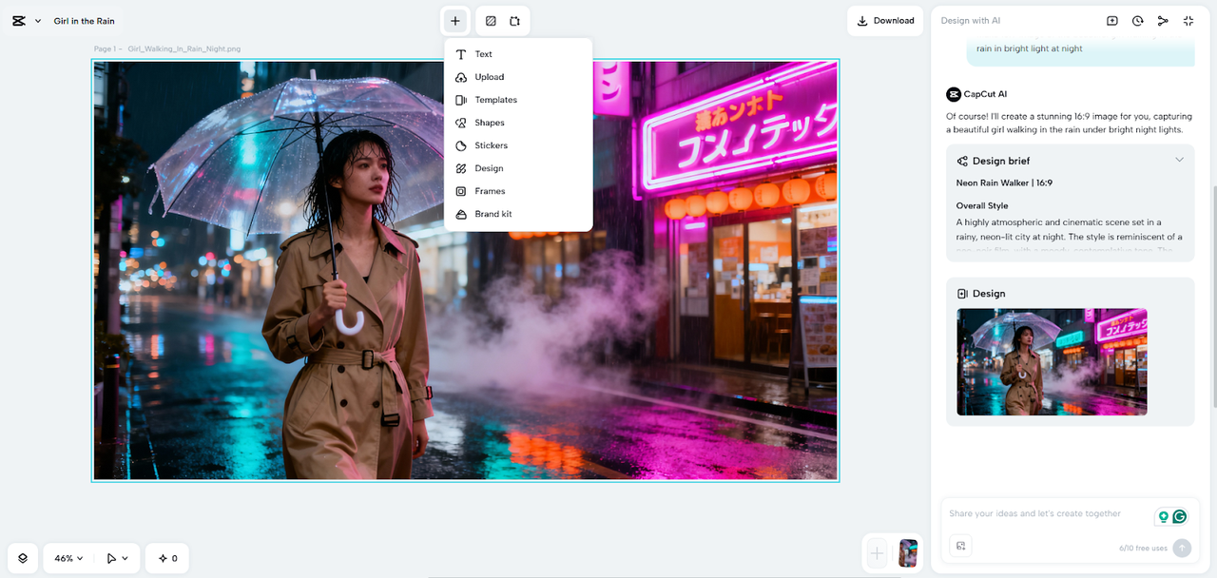Click the plus add-element button in top toolbar
Screen dimensions: 1217x578
455,21
